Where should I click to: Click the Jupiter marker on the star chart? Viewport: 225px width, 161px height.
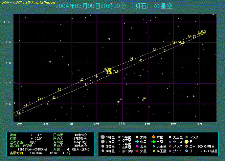(x=109, y=70)
